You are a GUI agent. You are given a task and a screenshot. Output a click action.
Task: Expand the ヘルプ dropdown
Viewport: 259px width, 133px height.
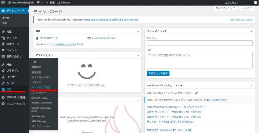click(x=247, y=8)
